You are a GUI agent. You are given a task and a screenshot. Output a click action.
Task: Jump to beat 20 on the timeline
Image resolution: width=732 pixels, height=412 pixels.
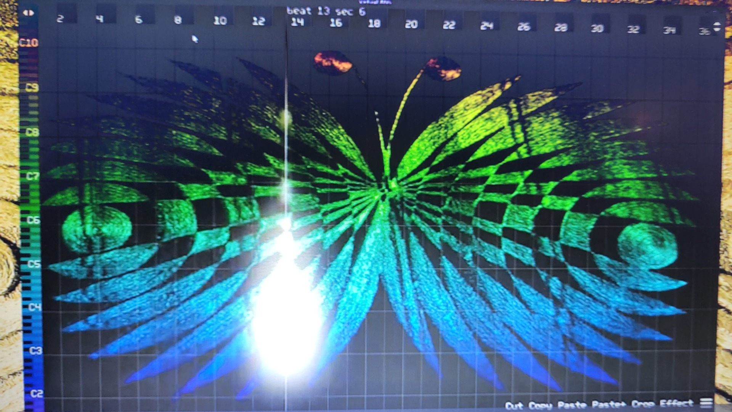point(411,24)
